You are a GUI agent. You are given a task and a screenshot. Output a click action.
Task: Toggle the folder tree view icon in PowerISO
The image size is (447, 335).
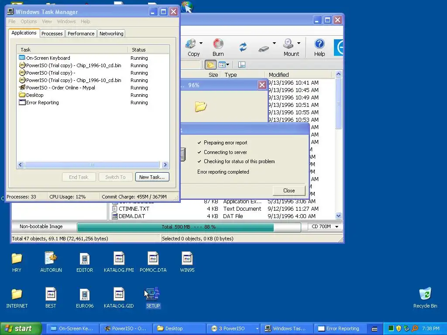click(x=210, y=65)
